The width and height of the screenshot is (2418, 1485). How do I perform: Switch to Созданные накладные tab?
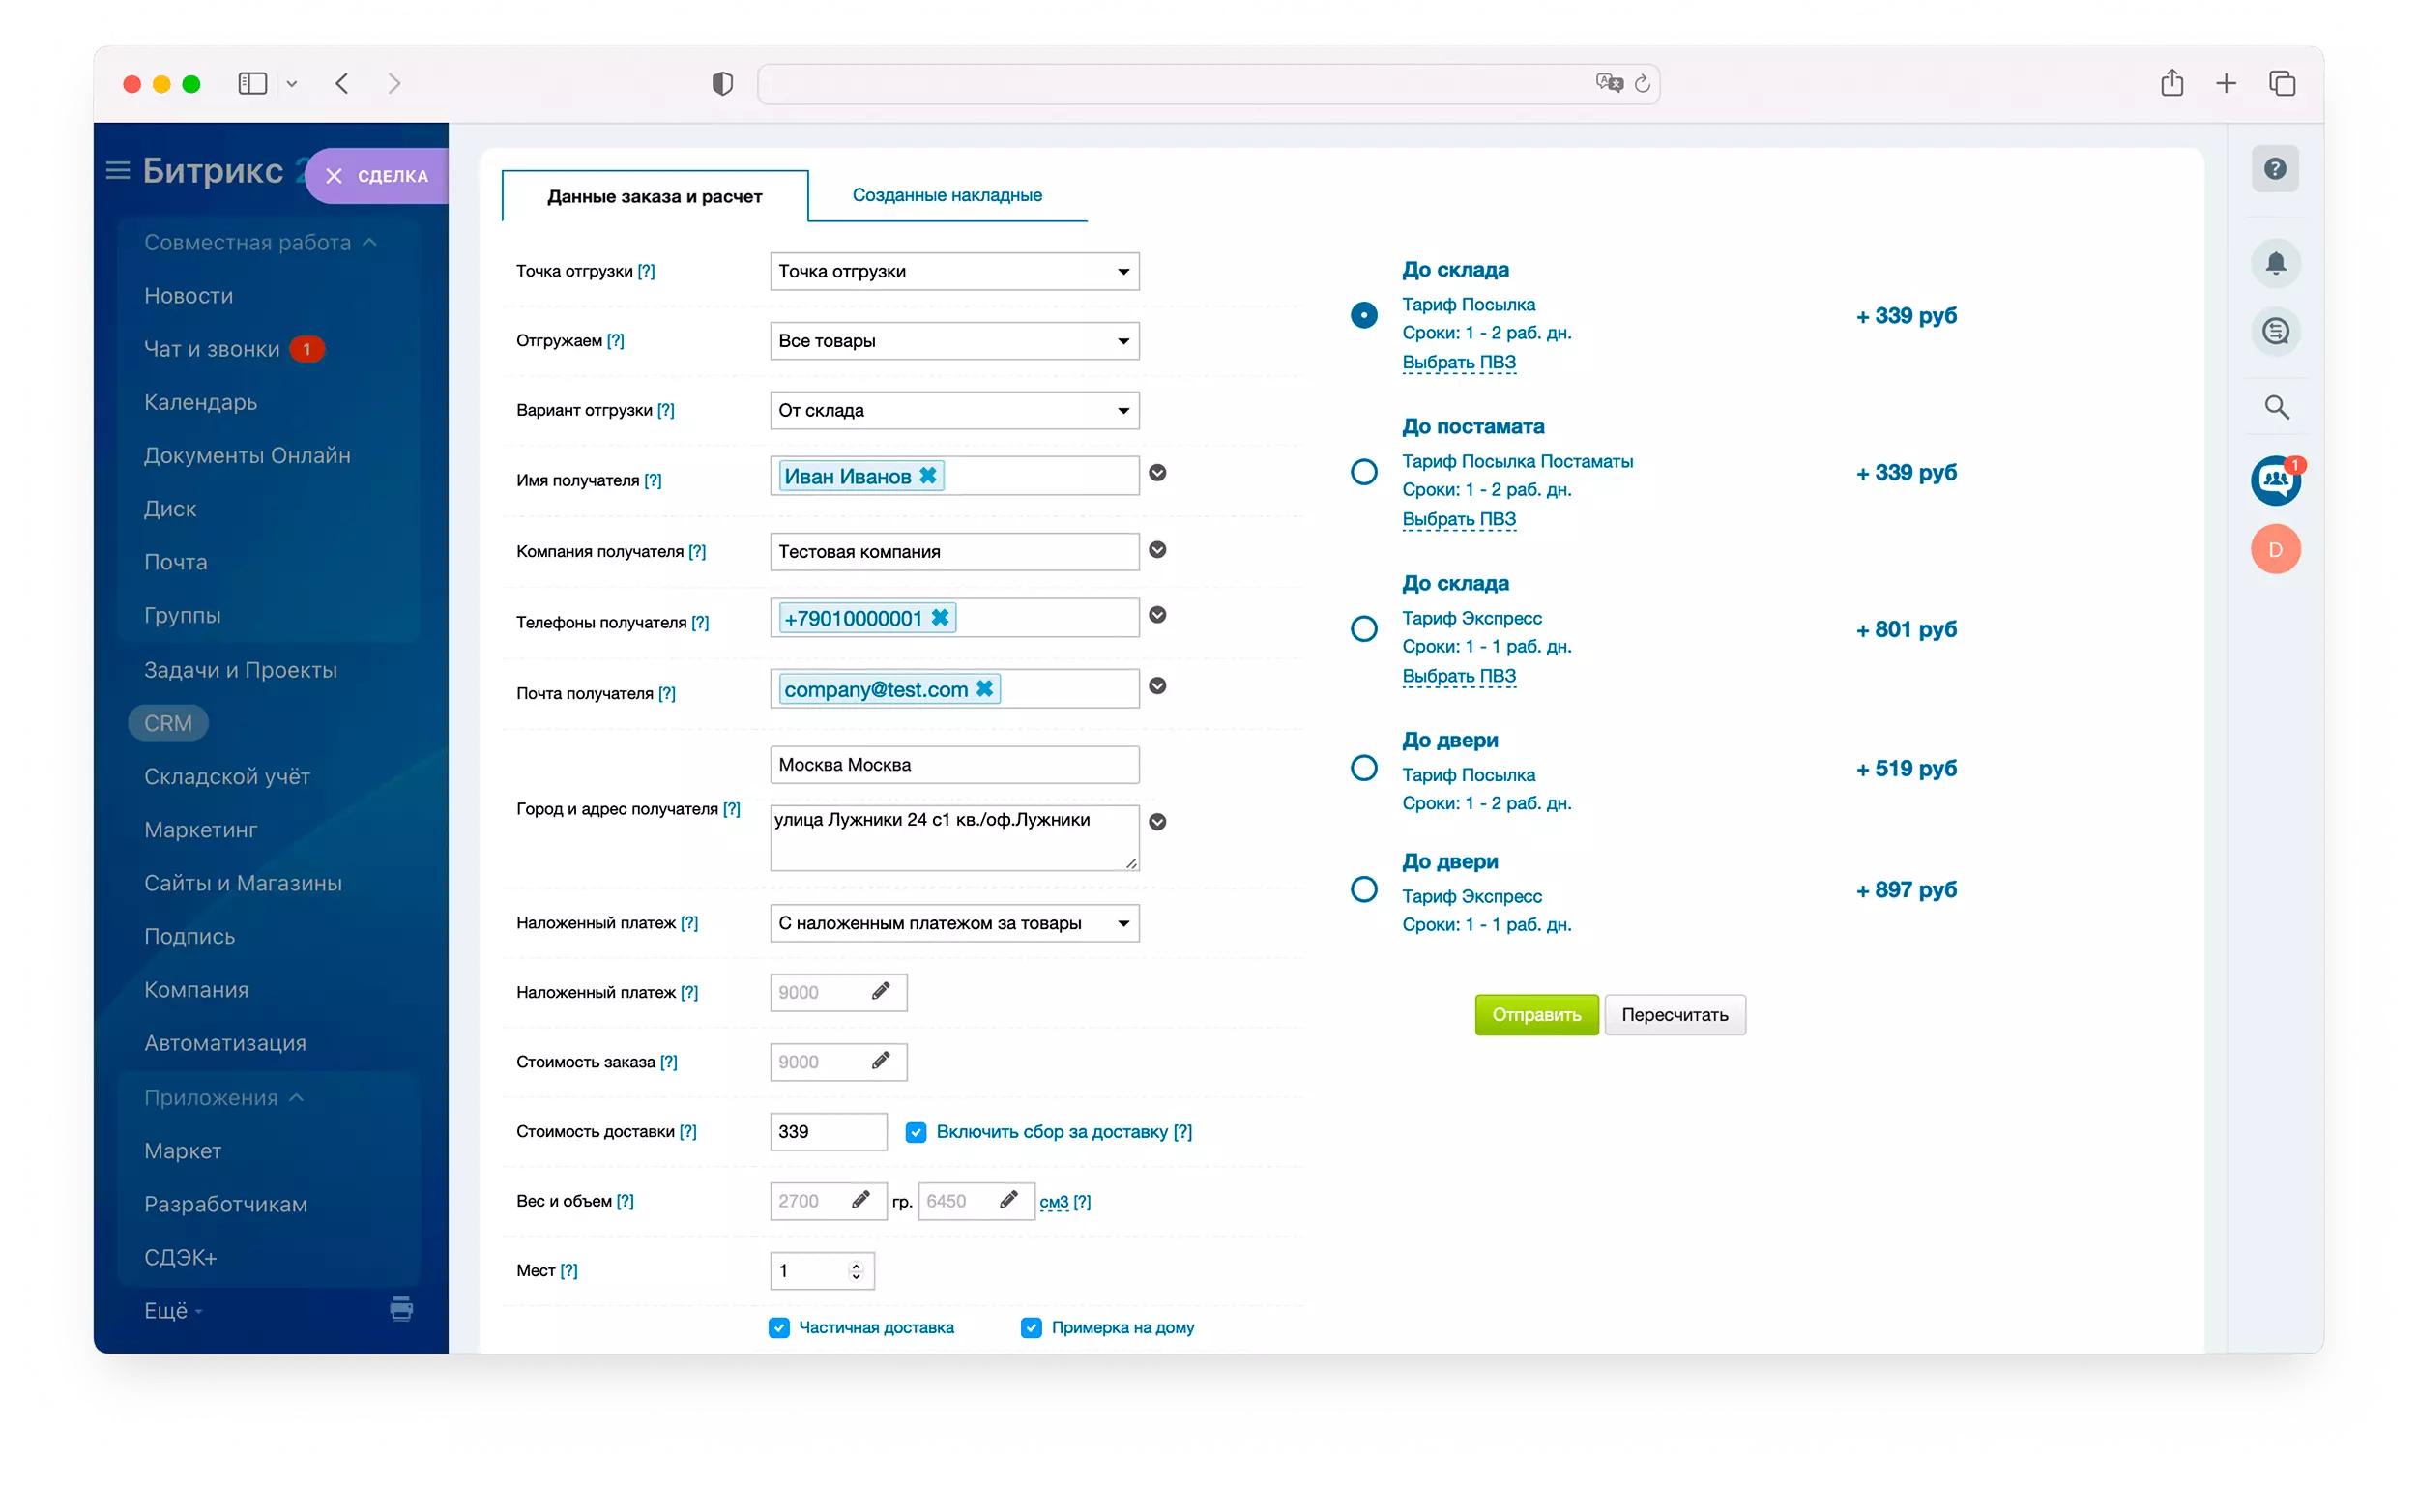point(948,195)
